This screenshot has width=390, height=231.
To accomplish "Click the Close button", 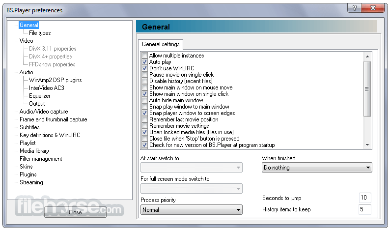I will [x=75, y=212].
